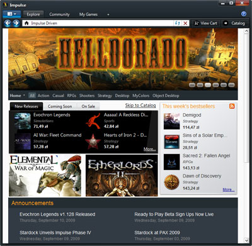Refresh page using the blue arrows icon
This screenshot has height=246, width=252.
coord(178,23)
